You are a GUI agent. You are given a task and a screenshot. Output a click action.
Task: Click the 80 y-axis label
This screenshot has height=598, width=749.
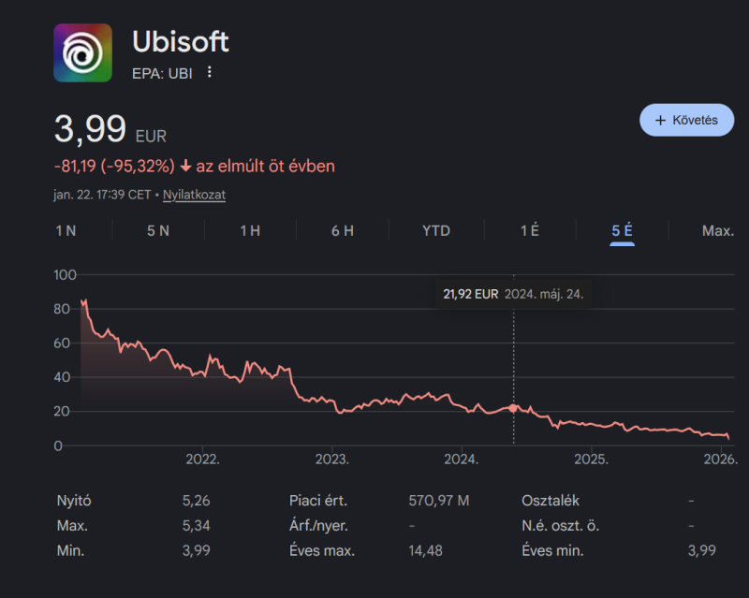tap(62, 309)
